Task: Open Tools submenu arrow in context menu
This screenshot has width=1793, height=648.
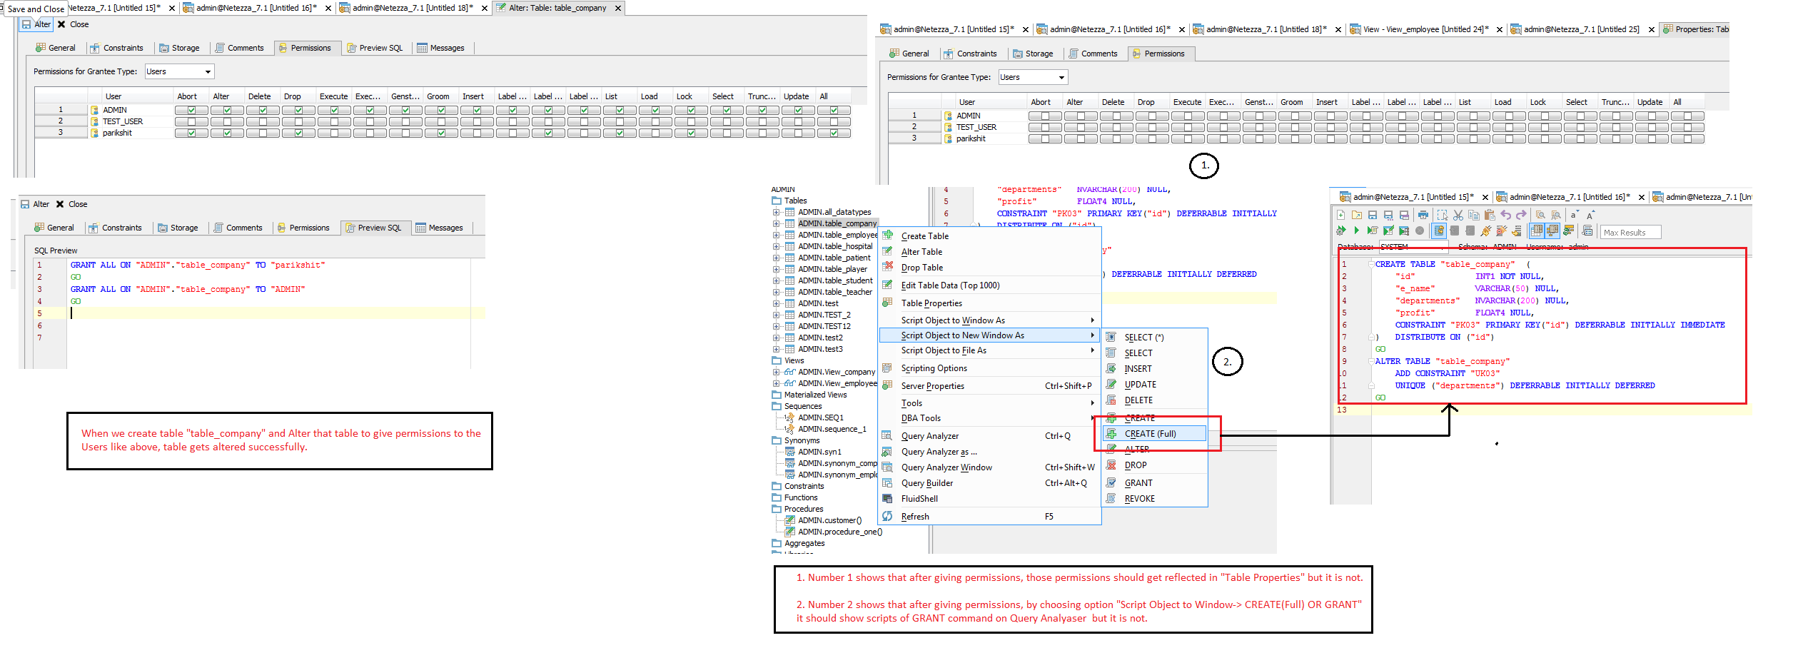Action: click(1092, 403)
